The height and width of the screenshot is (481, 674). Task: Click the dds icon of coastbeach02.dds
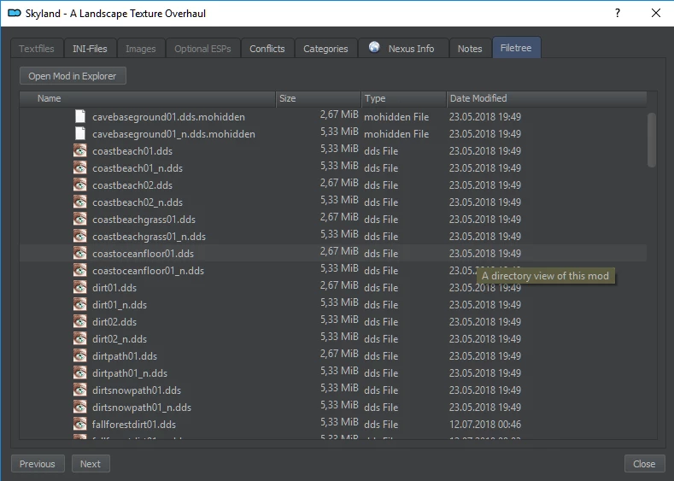[80, 185]
